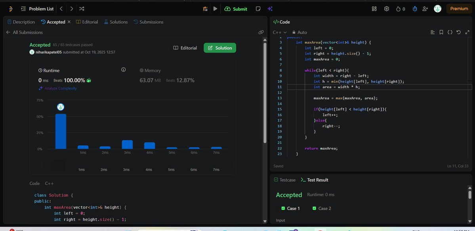Click the green Solution button
This screenshot has width=475, height=231.
click(x=219, y=48)
